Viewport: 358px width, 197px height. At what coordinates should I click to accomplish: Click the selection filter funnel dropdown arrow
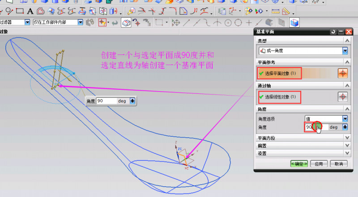coord(108,22)
